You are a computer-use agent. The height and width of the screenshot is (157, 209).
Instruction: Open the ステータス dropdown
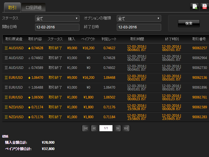coord(57,19)
